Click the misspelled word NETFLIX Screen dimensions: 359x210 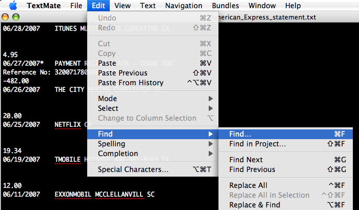pyautogui.click(x=68, y=124)
